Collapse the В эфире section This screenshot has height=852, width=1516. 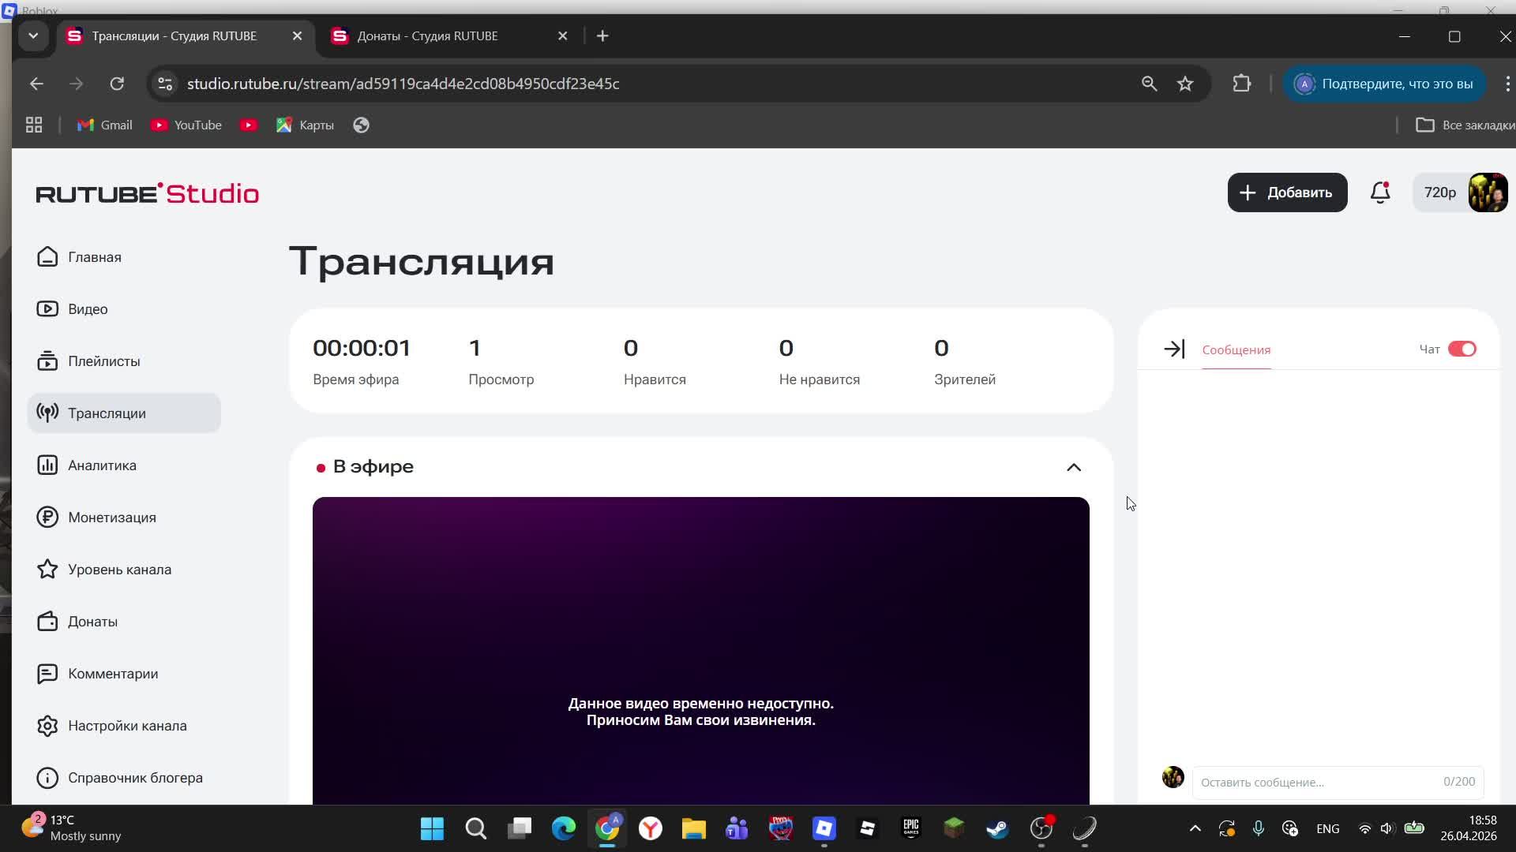(x=1073, y=467)
